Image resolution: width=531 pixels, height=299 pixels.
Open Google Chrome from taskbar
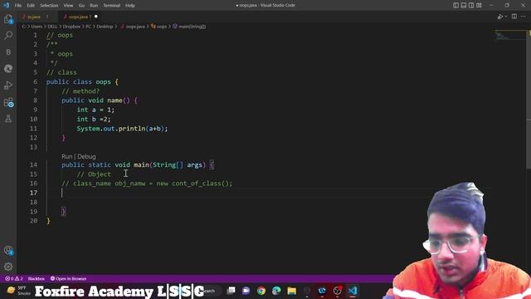[261, 291]
